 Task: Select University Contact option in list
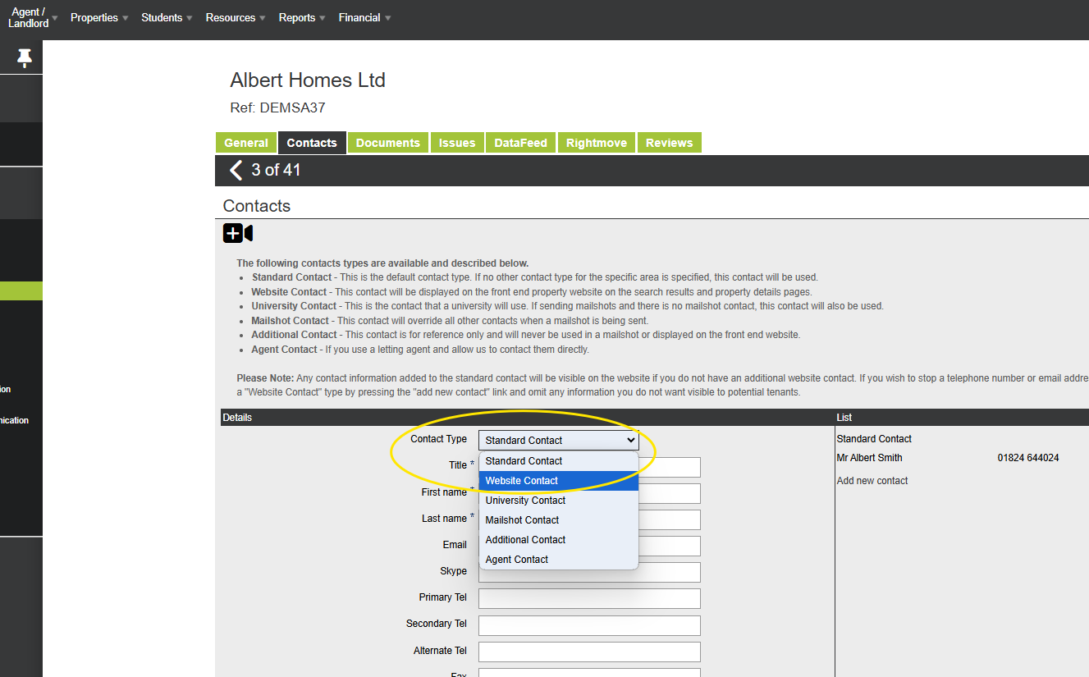click(x=558, y=501)
